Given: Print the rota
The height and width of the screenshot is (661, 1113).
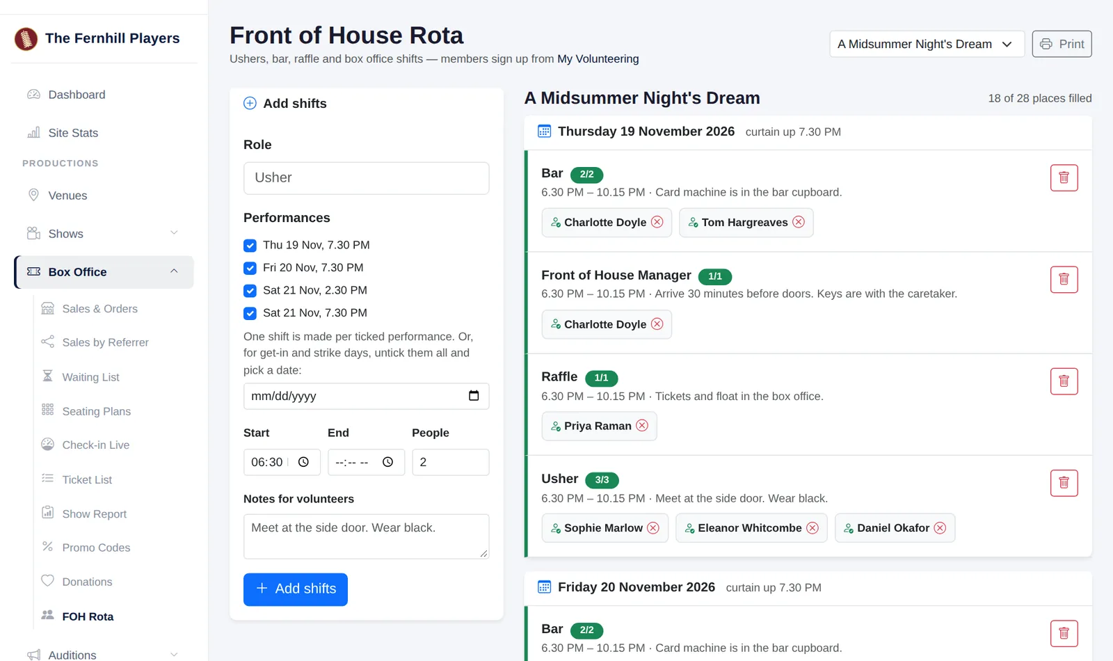Looking at the screenshot, I should 1062,44.
